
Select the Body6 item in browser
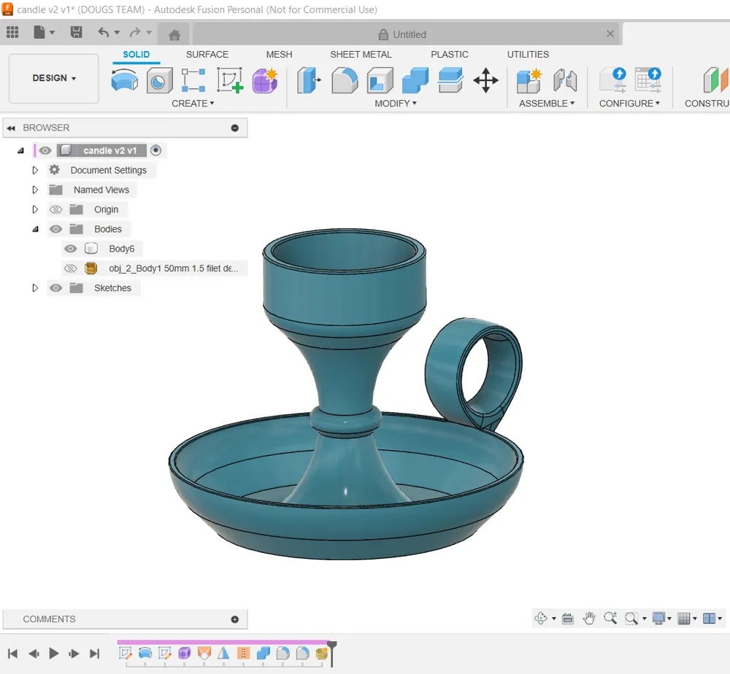(x=121, y=249)
